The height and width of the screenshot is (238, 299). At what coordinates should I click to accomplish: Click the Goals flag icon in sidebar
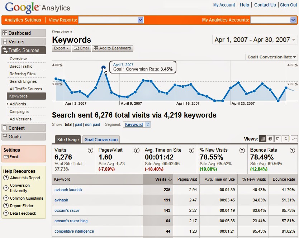point(5,137)
